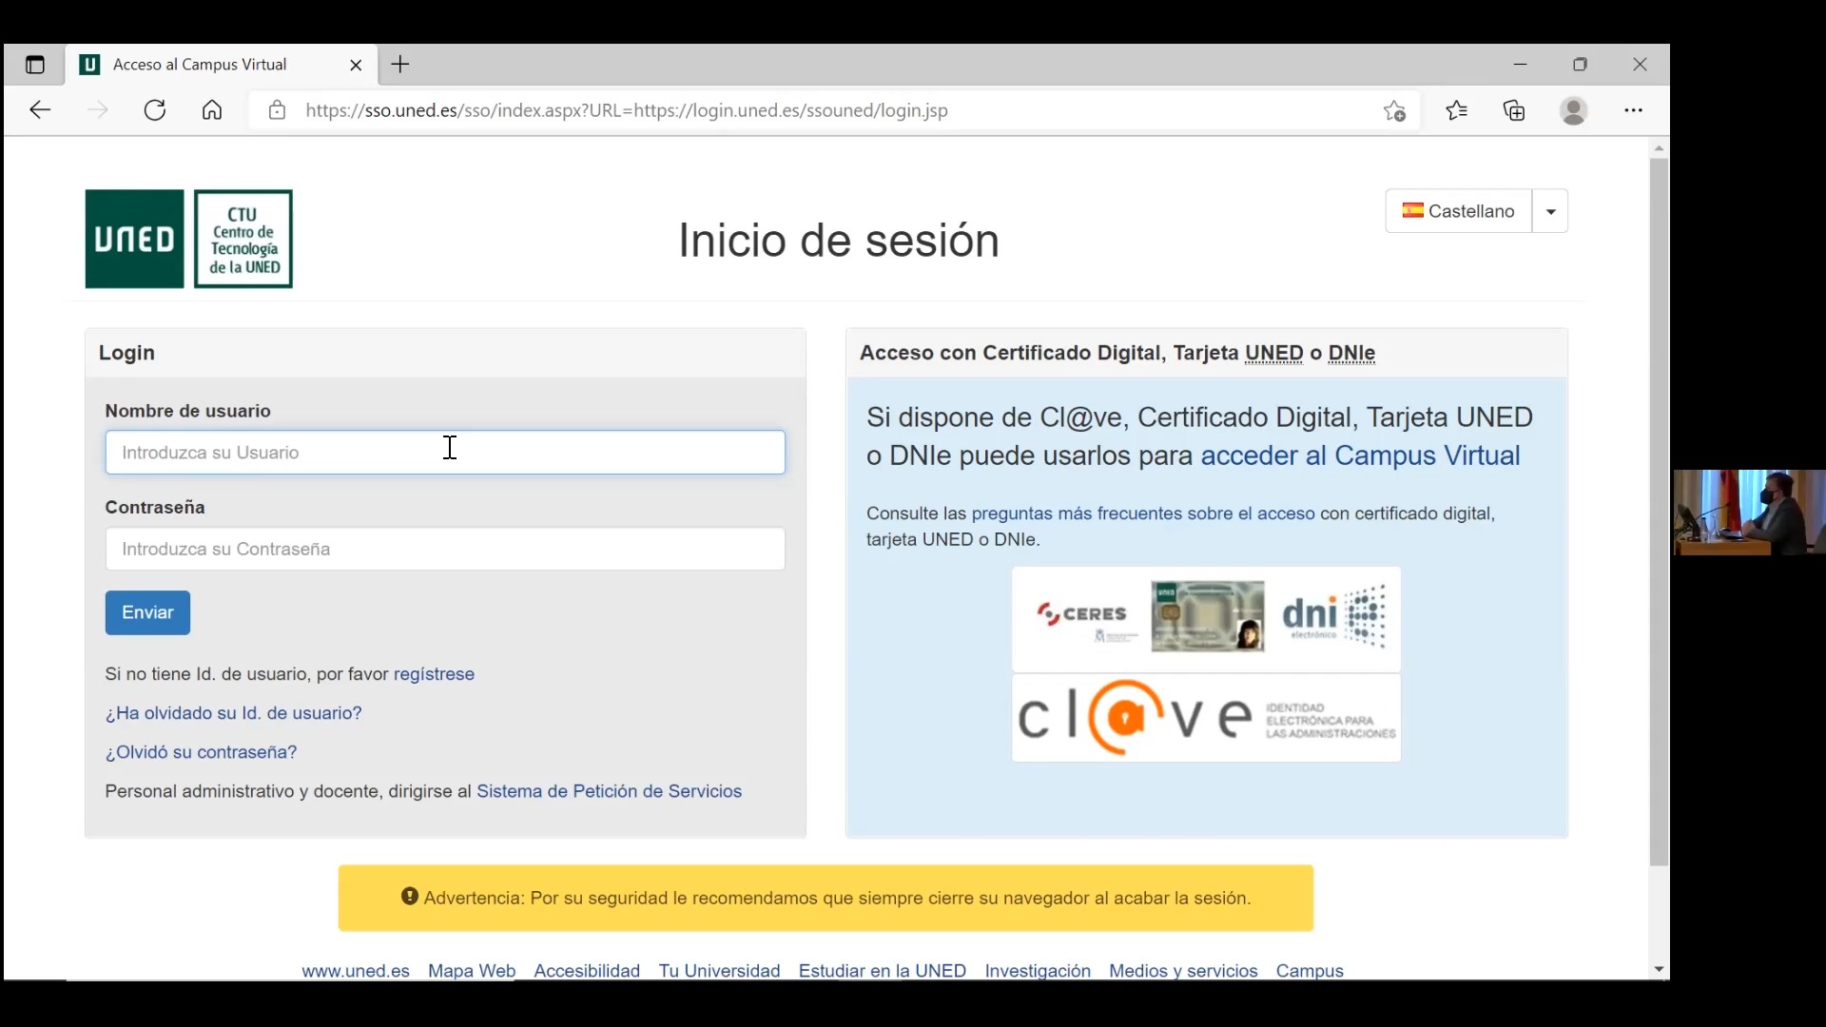Screen dimensions: 1826x1027
Task: Add page to favorites star icon
Action: [x=1394, y=110]
